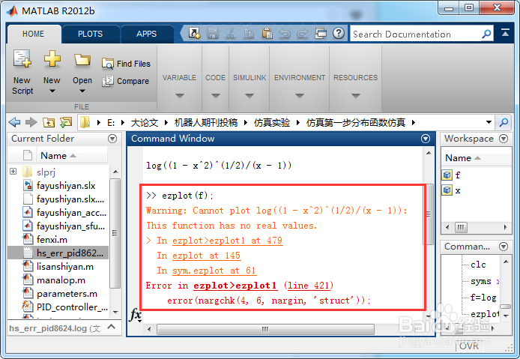Switch to the APPS tab

(x=146, y=34)
